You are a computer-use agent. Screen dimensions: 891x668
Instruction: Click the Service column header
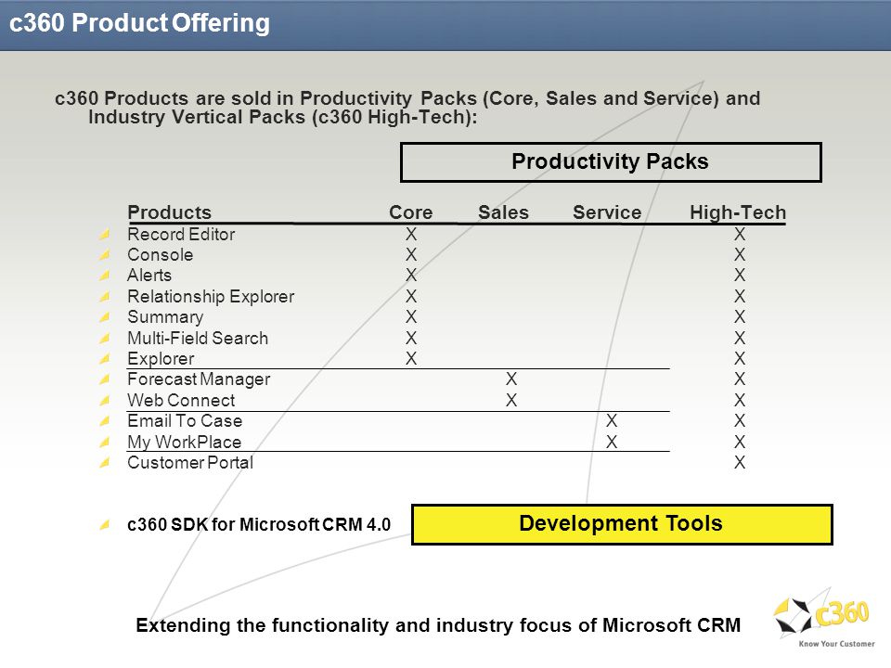coord(607,212)
